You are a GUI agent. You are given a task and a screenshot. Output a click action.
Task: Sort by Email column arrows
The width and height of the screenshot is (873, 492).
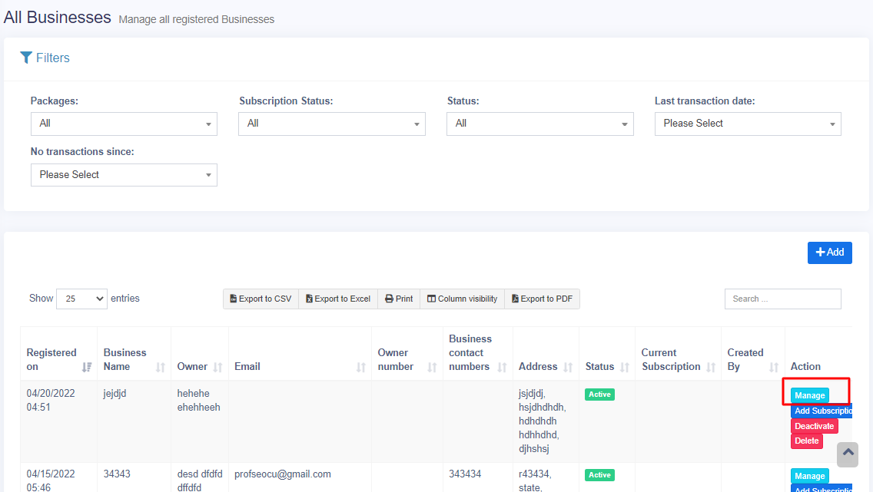click(x=361, y=367)
